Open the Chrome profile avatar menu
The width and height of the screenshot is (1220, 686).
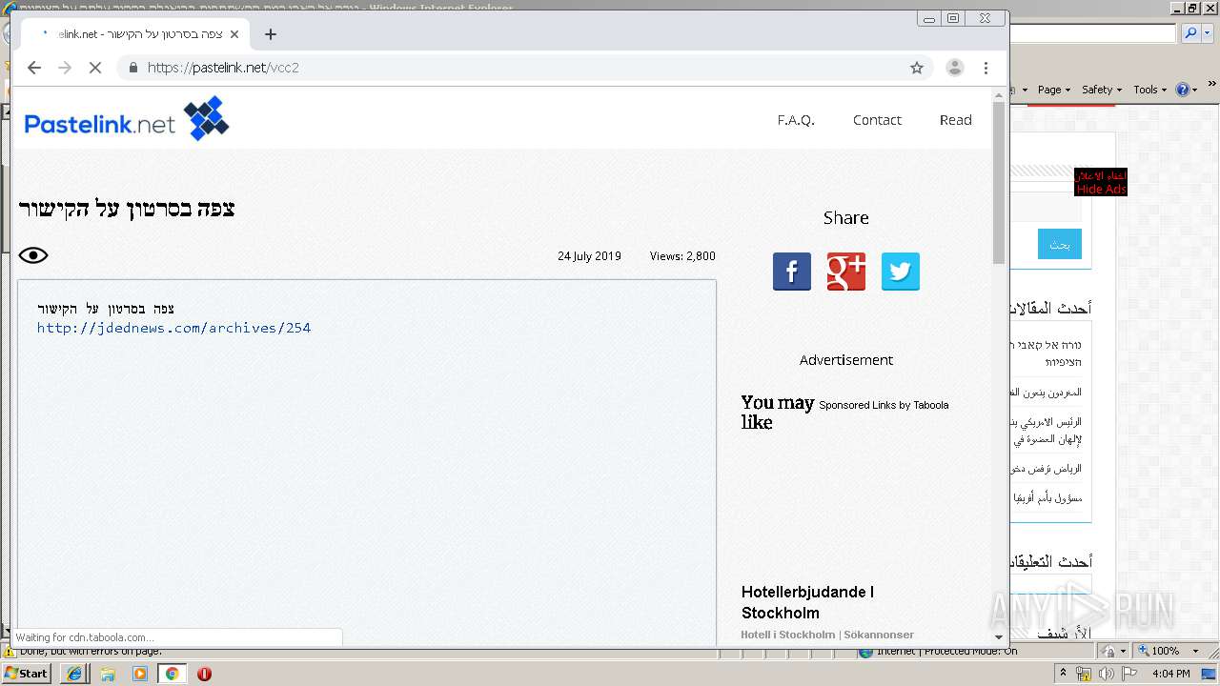tap(954, 68)
